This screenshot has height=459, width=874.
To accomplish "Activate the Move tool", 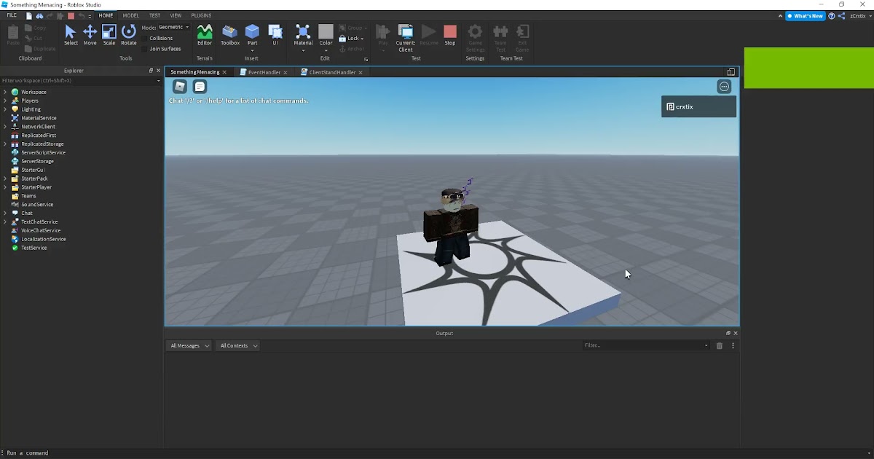I will click(x=90, y=35).
